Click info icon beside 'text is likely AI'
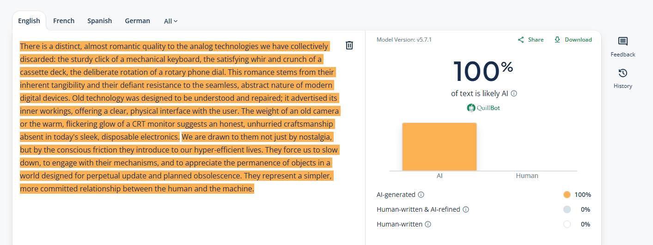Image resolution: width=653 pixels, height=245 pixels. tap(514, 93)
